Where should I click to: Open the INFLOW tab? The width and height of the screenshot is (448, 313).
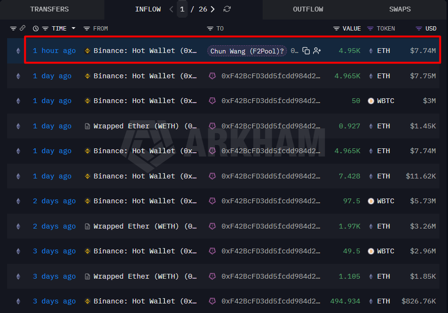pyautogui.click(x=148, y=9)
